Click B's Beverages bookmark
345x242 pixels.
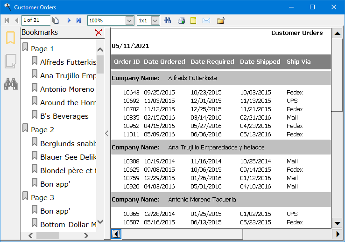coord(64,116)
